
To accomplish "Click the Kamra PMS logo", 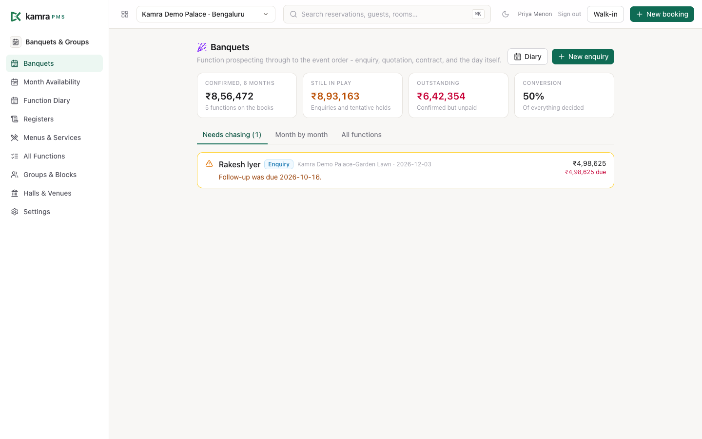I will pos(38,17).
